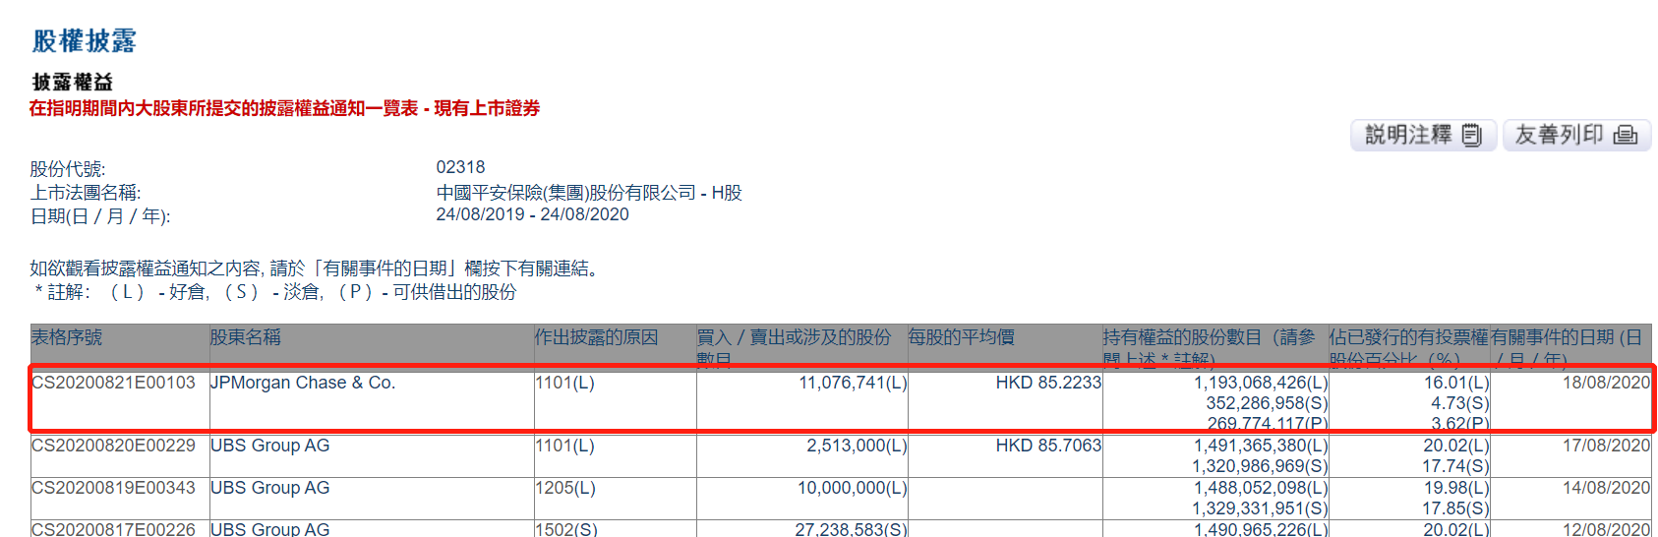The width and height of the screenshot is (1658, 537).
Task: Click the printer icon in 友善列印 button
Action: pyautogui.click(x=1626, y=136)
